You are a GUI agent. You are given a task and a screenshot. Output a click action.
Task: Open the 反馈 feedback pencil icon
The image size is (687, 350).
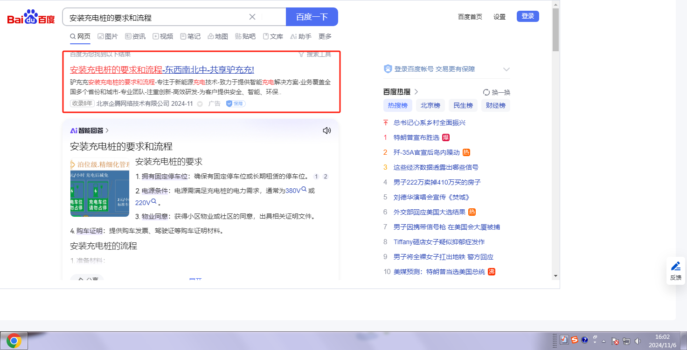click(675, 266)
